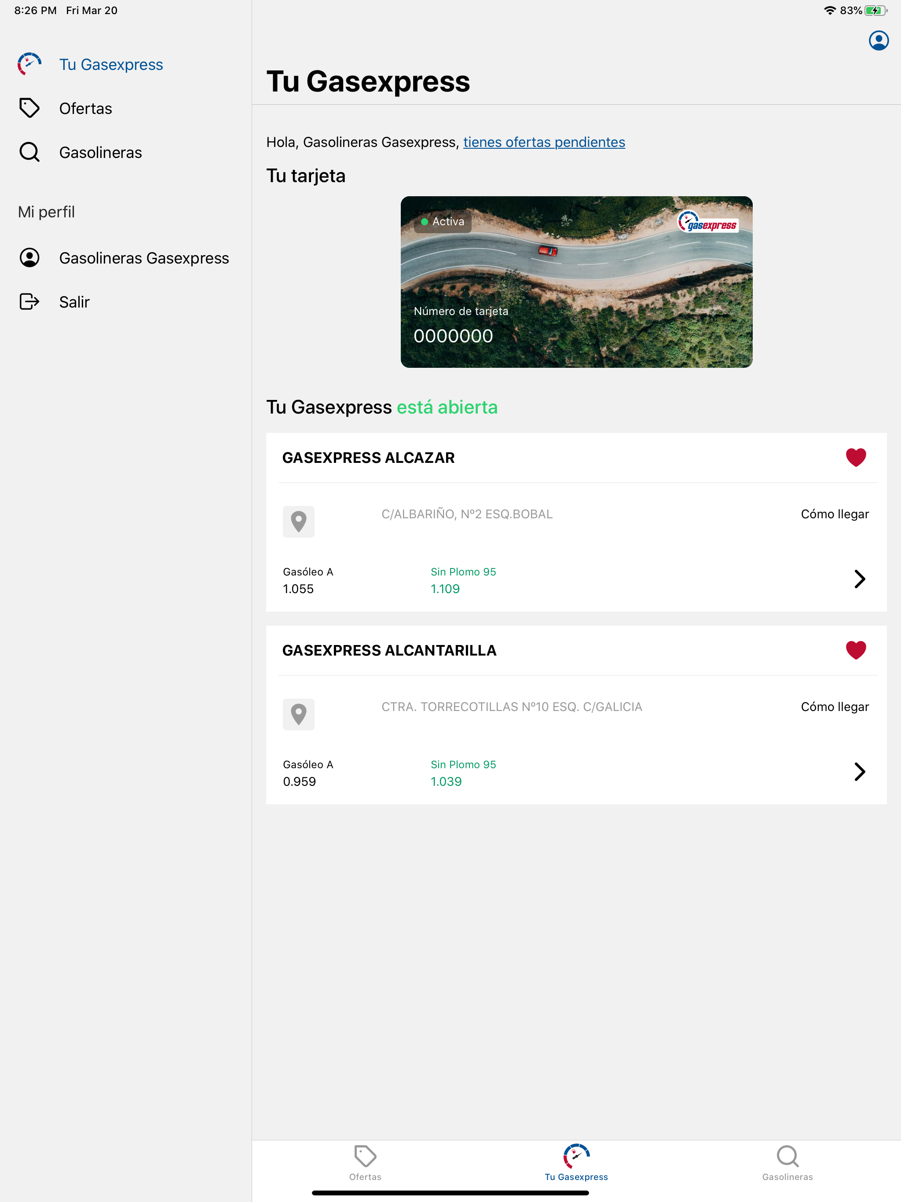Click the gauge icon in bottom Tu Gasexpress tab

pyautogui.click(x=576, y=1156)
